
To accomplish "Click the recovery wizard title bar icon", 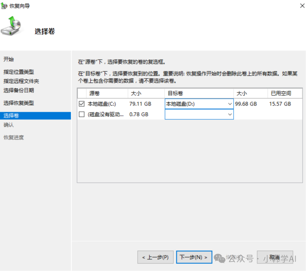I will click(4, 6).
